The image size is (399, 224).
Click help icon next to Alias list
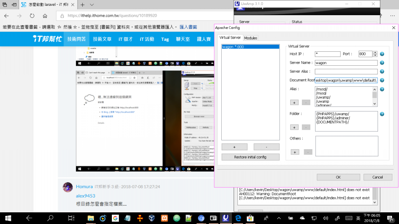(x=382, y=89)
